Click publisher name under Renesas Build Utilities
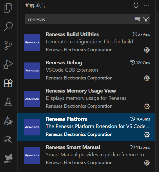 pos(79,50)
